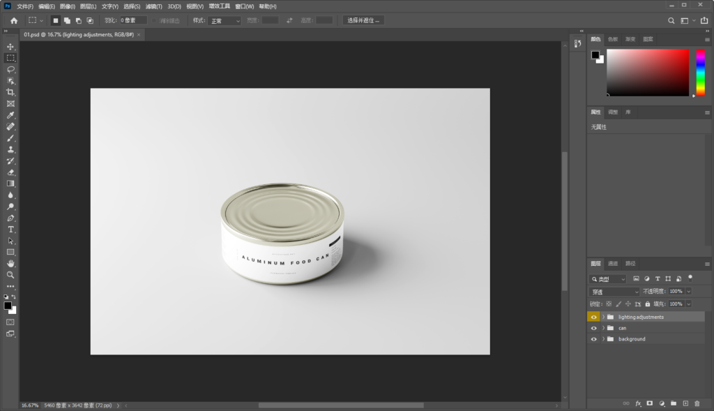Switch to the 色板 swatches tab
714x411 pixels.
[613, 39]
